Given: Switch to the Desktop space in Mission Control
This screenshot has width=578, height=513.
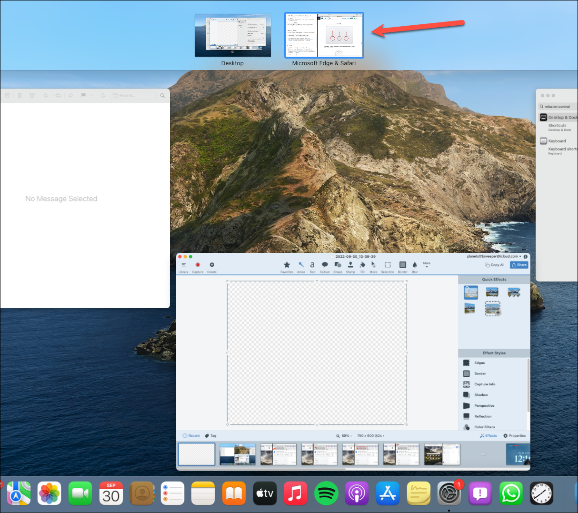Looking at the screenshot, I should 233,35.
